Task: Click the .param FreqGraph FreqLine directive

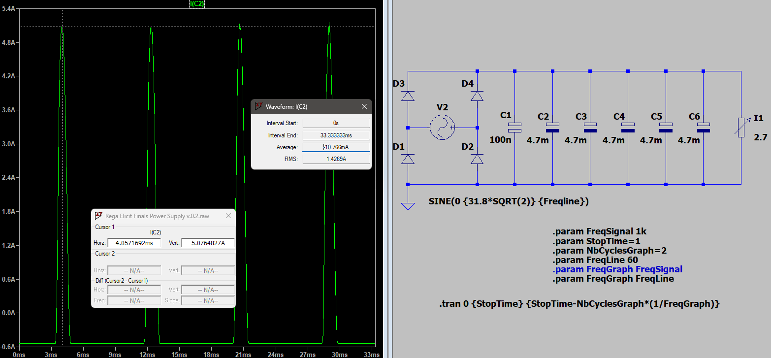Action: [613, 279]
